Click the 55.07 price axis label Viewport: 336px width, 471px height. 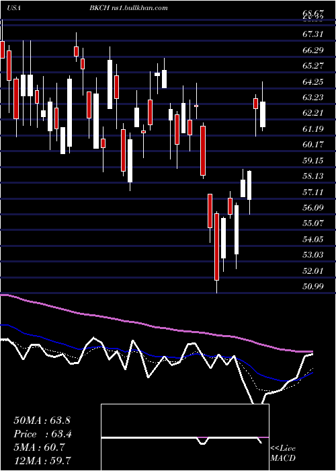tap(312, 224)
